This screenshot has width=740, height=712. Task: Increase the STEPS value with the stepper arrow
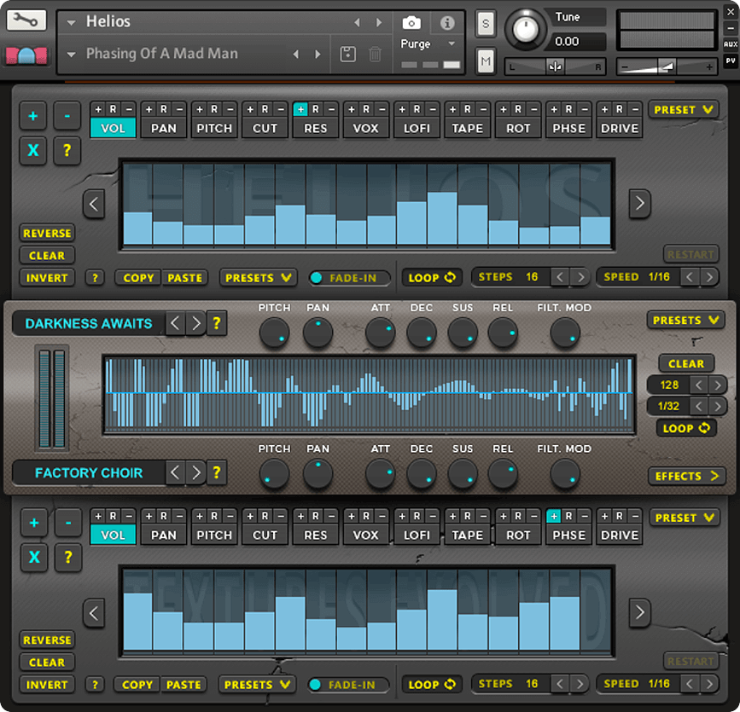click(581, 276)
